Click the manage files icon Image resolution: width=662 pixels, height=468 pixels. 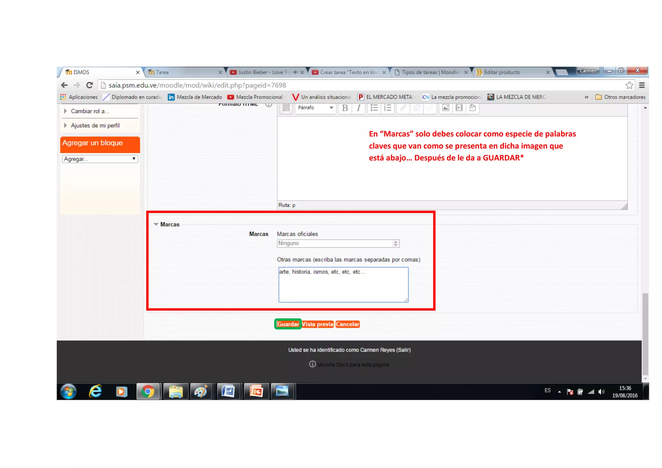[473, 108]
